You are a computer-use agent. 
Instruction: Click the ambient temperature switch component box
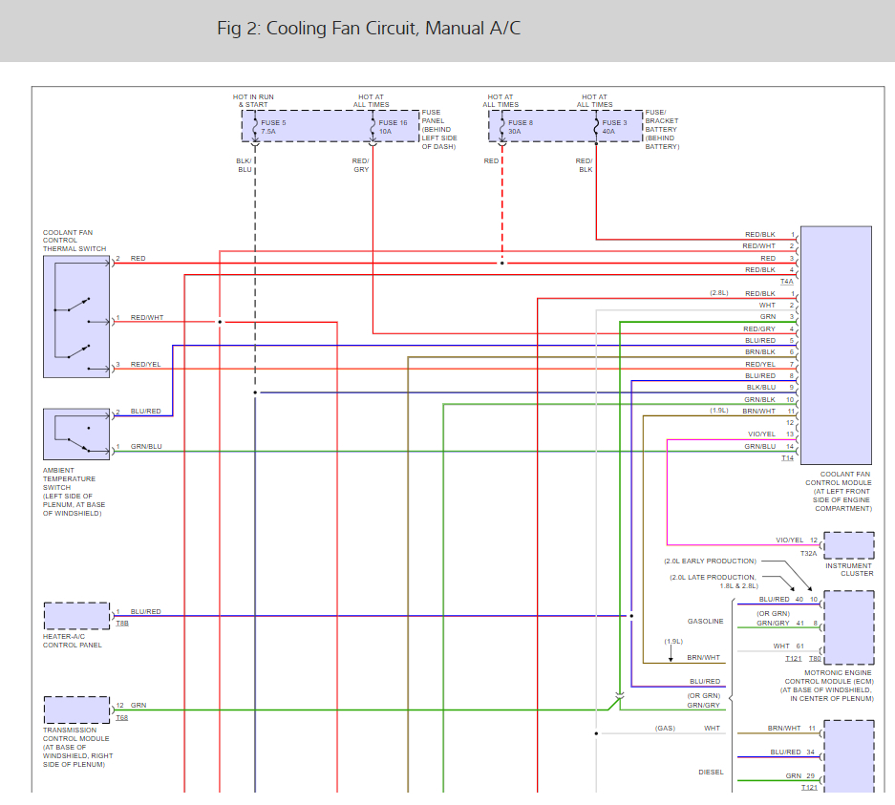coord(76,434)
